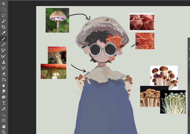
Task: Select the Crop tool
Action: [x=4, y=27]
